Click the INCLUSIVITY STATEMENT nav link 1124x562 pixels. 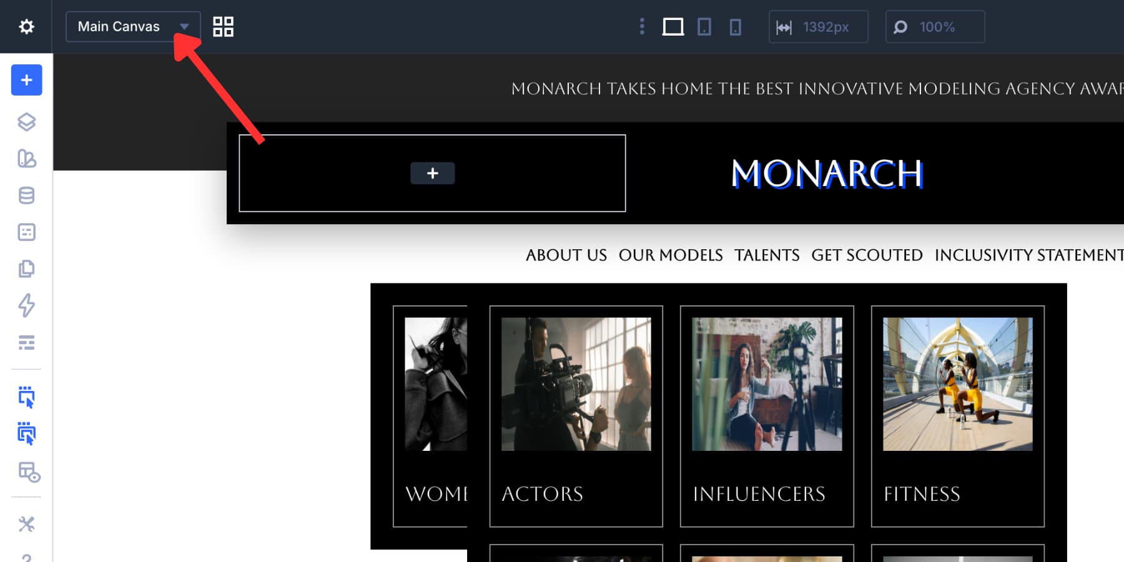point(1029,255)
